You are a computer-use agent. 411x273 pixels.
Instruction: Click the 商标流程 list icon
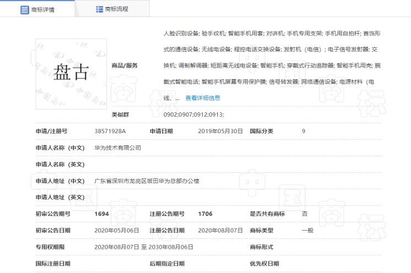tap(100, 9)
